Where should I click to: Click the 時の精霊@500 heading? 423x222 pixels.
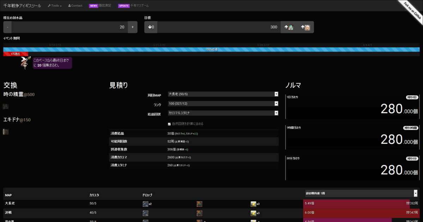(19, 94)
